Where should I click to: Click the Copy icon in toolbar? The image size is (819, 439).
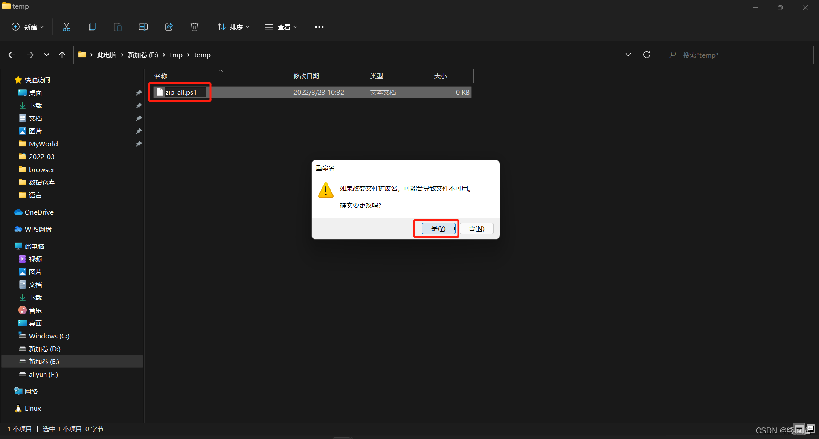pos(92,27)
